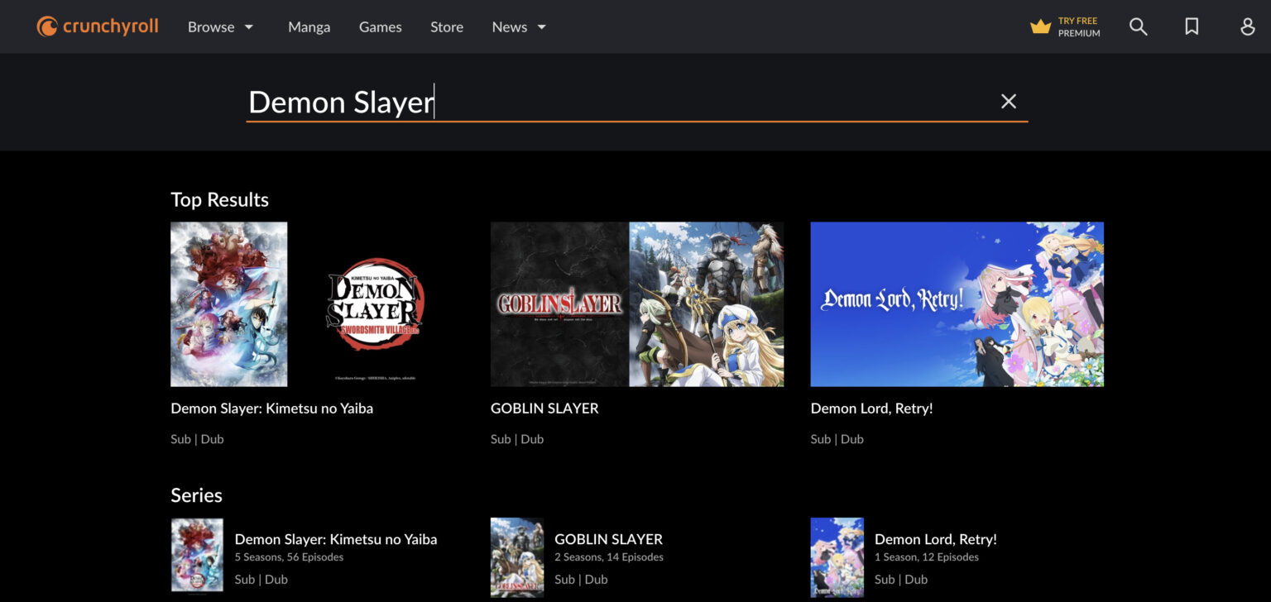The width and height of the screenshot is (1271, 602).
Task: Click Demon Lord, Retry! series poster thumbnail
Action: coord(837,557)
